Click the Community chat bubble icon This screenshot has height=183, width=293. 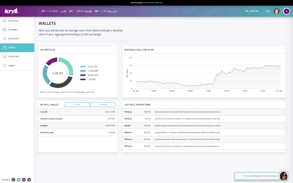click(4, 57)
